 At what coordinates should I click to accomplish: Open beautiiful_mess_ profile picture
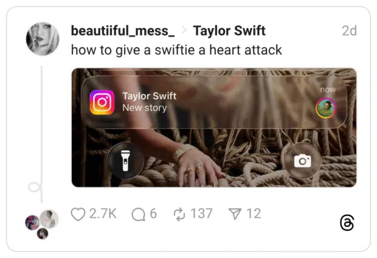(x=43, y=39)
